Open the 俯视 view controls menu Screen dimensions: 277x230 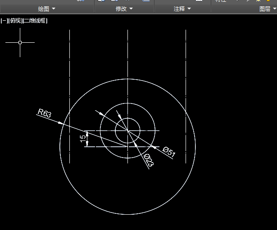point(15,21)
